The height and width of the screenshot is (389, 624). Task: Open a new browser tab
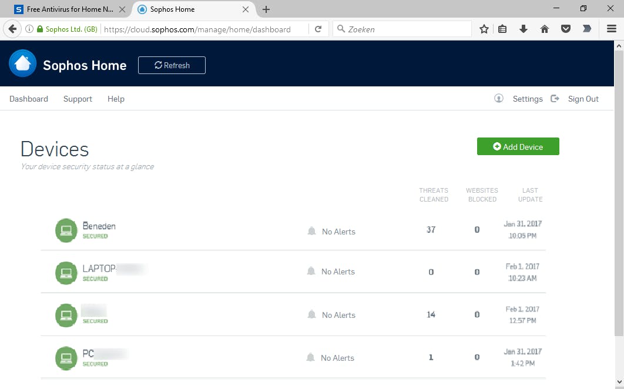(266, 9)
